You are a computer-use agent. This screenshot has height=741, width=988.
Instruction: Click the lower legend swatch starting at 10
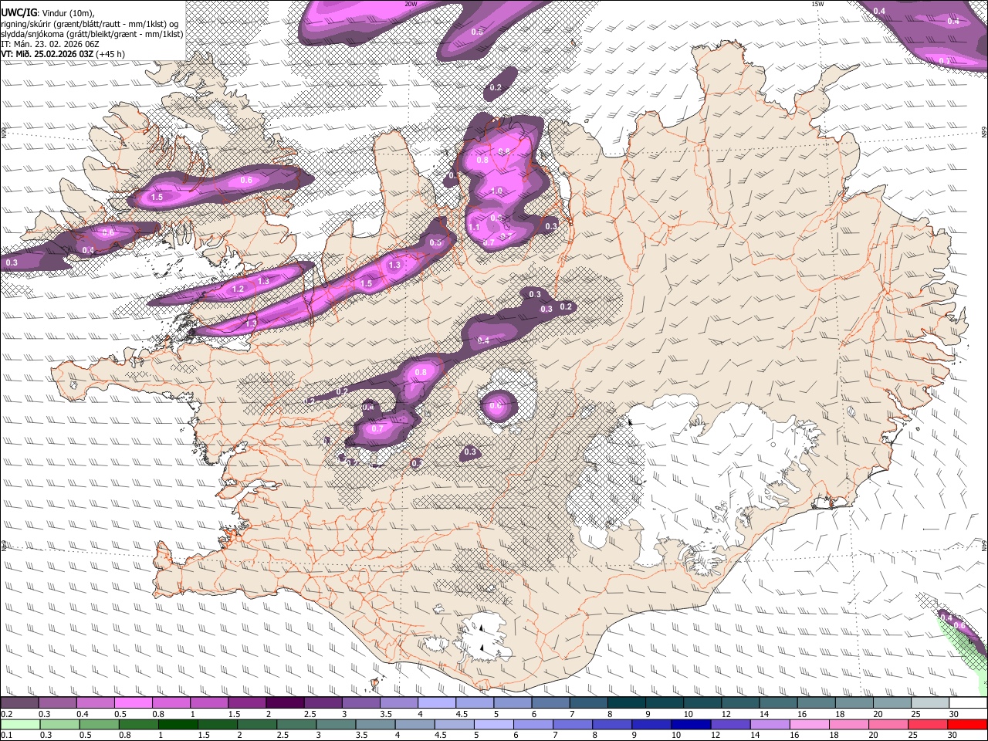[x=690, y=724]
